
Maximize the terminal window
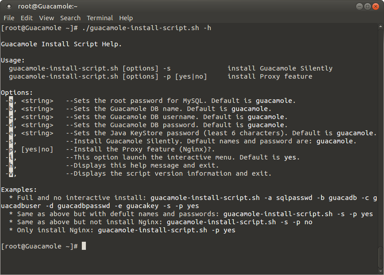pos(367,7)
